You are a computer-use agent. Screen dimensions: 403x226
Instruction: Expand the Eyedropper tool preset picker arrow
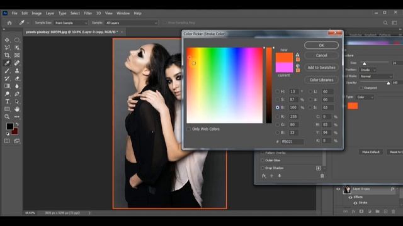click(28, 23)
